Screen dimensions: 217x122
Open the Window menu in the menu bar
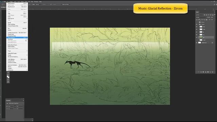[x=36, y=2]
